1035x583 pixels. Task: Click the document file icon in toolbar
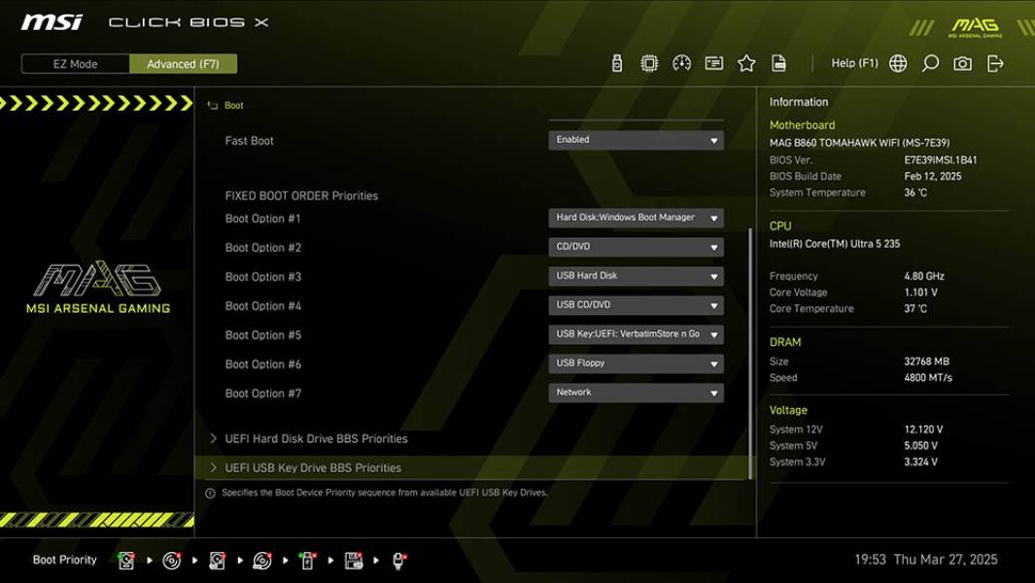(778, 63)
